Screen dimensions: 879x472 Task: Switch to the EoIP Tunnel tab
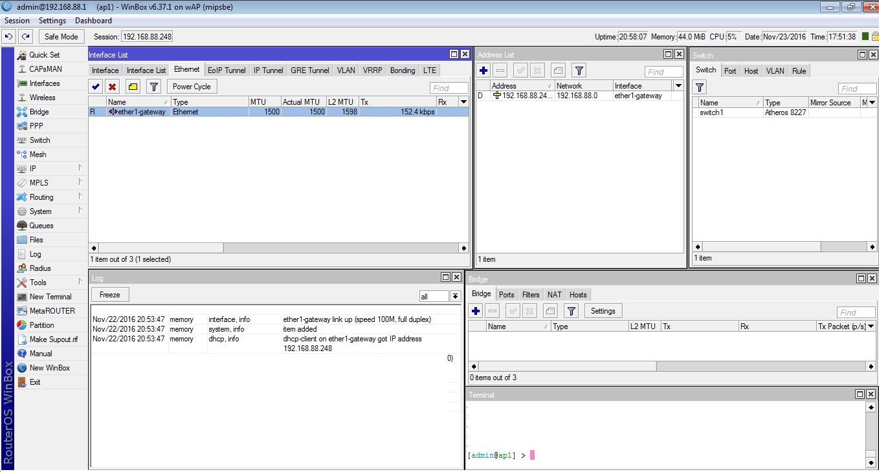[227, 70]
